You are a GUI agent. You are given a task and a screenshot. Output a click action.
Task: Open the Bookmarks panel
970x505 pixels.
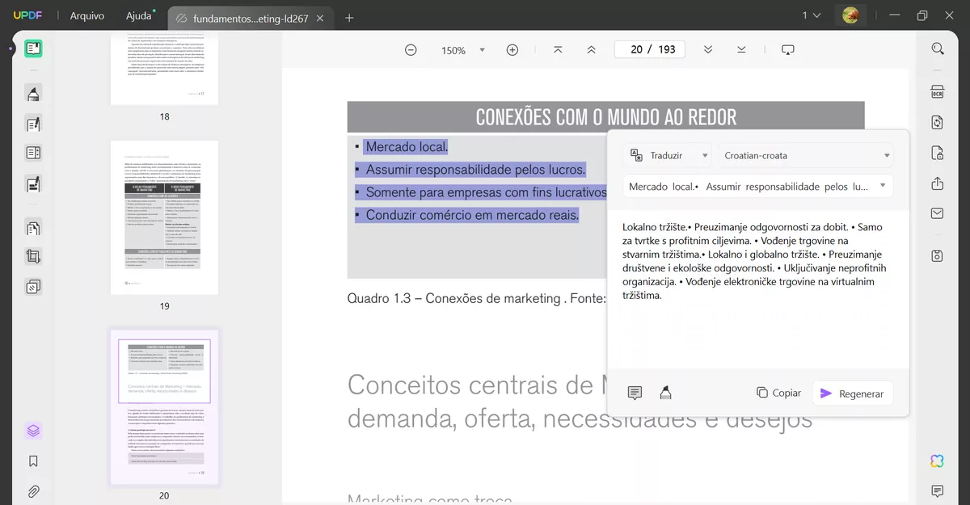click(x=33, y=461)
